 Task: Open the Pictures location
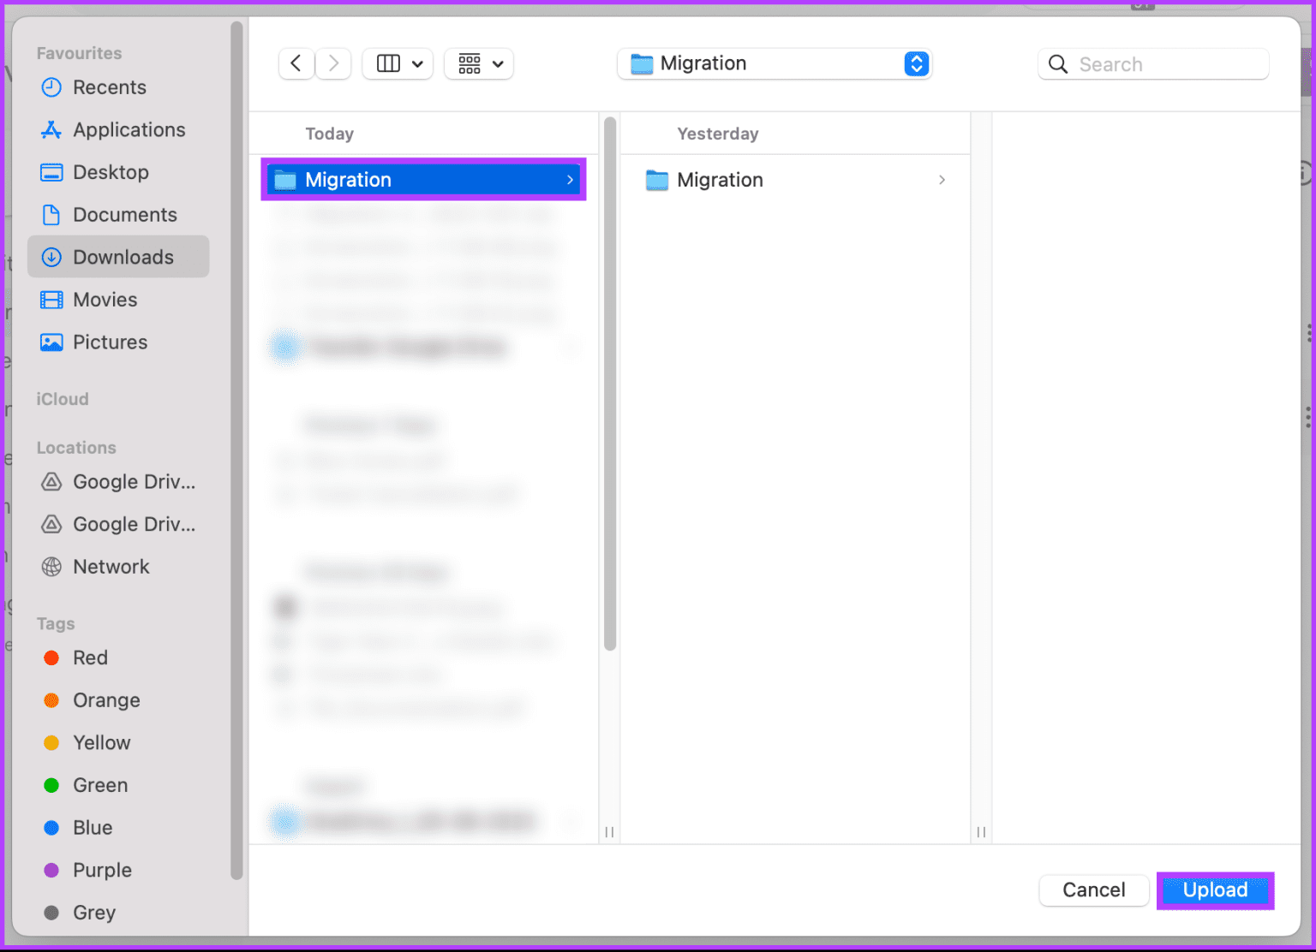pyautogui.click(x=110, y=342)
